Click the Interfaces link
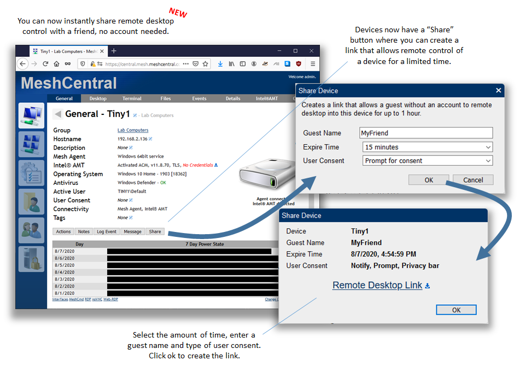 (60, 299)
